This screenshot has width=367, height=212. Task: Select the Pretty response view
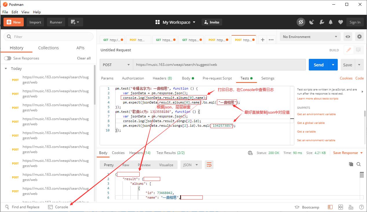point(109,165)
